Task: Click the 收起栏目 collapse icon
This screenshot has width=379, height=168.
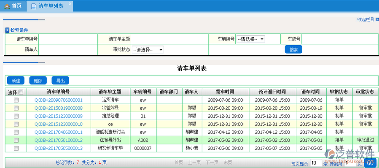Action: tap(377, 19)
